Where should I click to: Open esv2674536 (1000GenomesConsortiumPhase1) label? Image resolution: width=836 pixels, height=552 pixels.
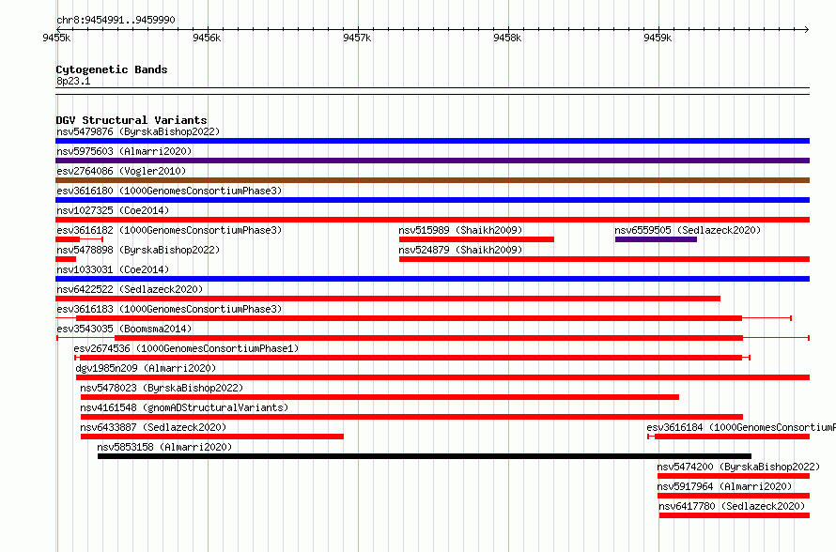pos(186,348)
